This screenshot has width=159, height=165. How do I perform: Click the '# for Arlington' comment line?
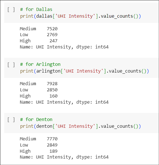tap(40, 64)
